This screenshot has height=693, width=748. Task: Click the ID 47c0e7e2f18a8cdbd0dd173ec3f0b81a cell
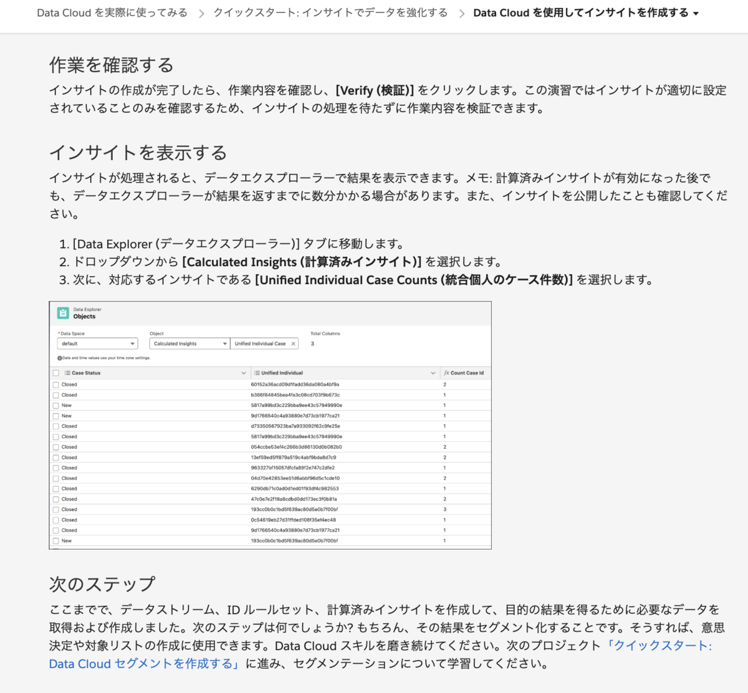coord(294,499)
